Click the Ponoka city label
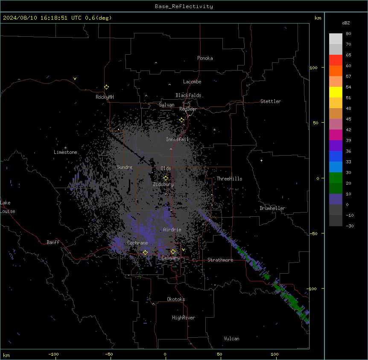Viewport: 368px width, 360px height. (205, 58)
